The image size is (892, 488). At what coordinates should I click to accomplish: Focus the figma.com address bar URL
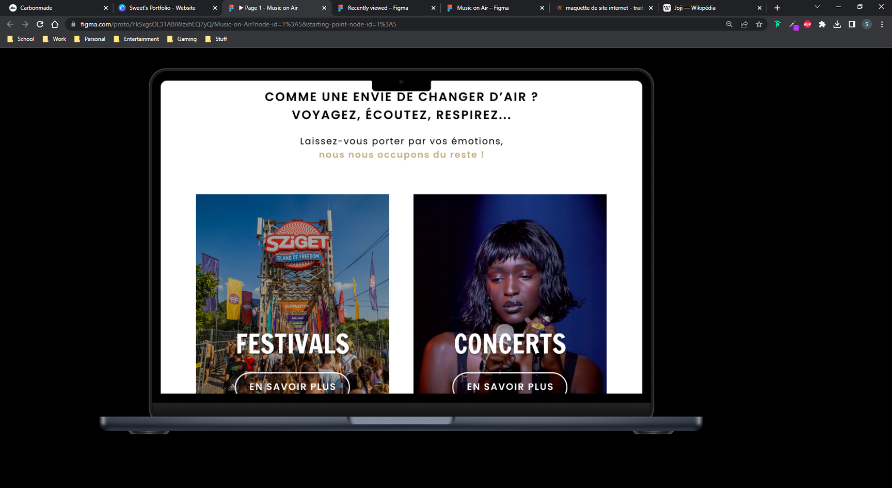(x=238, y=24)
